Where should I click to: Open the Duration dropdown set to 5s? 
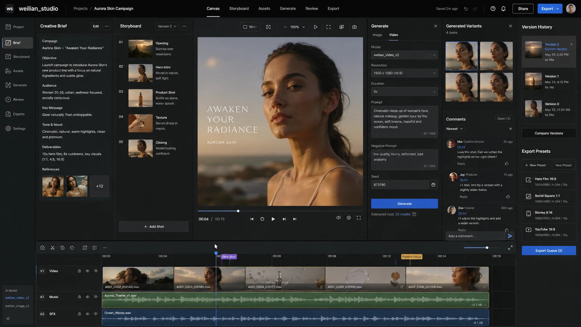click(x=404, y=91)
